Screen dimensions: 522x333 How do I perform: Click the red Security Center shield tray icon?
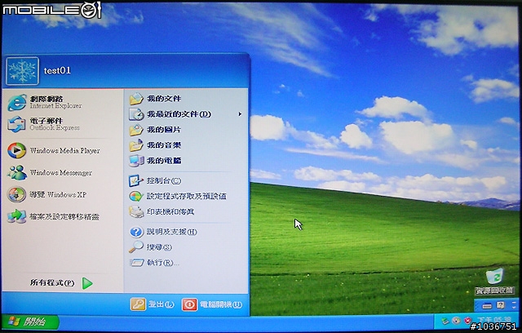pyautogui.click(x=467, y=321)
